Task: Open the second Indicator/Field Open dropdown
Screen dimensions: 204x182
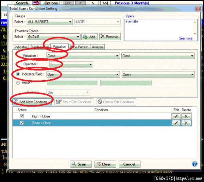Action: coord(158,75)
